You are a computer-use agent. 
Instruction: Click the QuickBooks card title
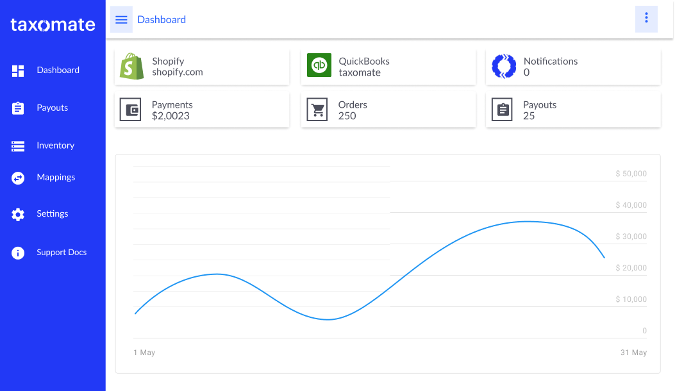pyautogui.click(x=364, y=61)
